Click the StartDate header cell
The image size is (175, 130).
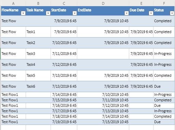[64, 11]
